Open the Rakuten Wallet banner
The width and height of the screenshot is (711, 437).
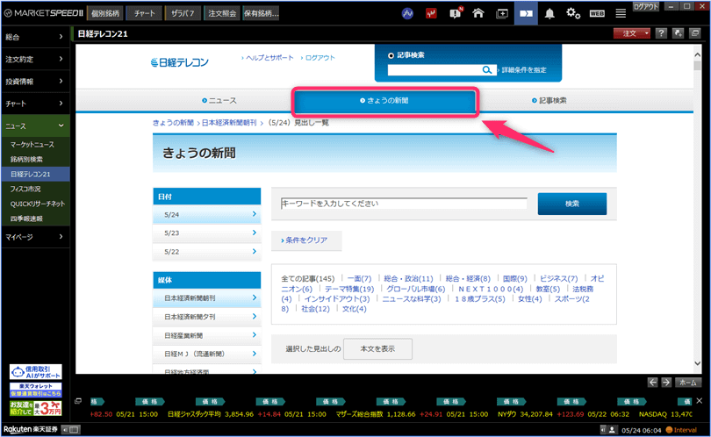tap(35, 390)
